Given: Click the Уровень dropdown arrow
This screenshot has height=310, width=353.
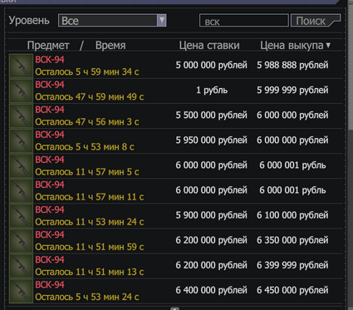Looking at the screenshot, I should tap(162, 21).
